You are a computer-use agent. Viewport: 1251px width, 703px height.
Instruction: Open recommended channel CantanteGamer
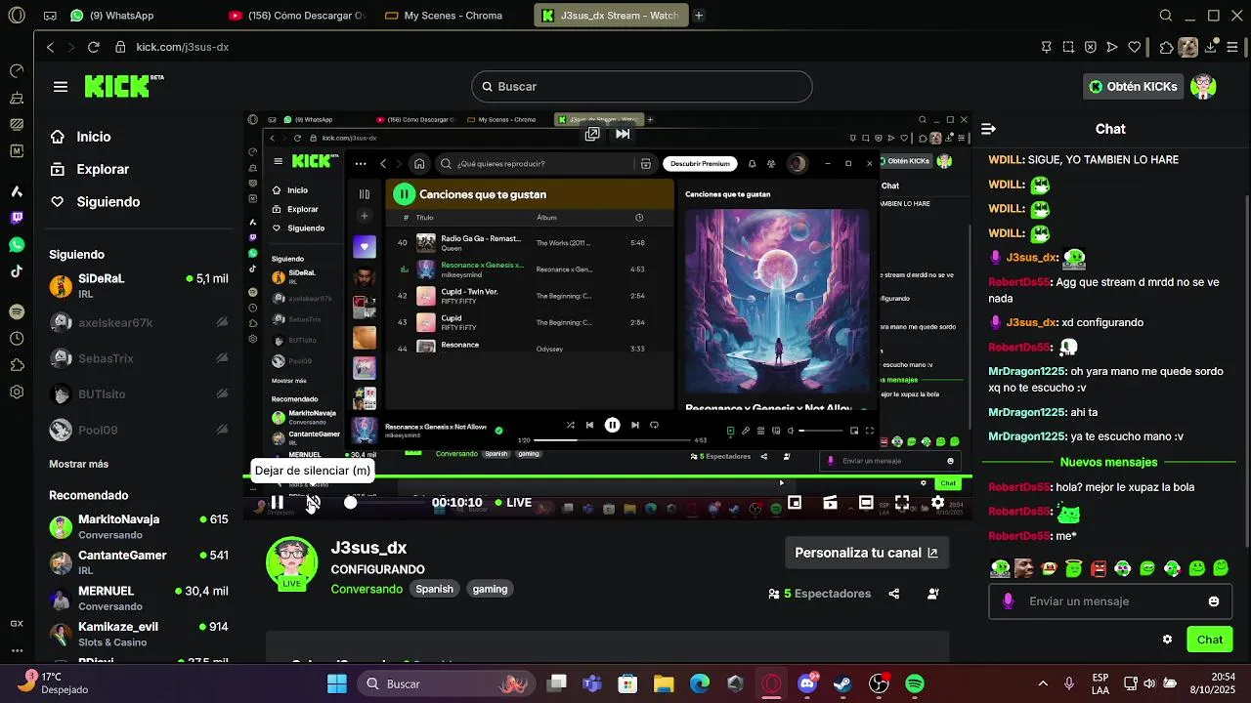[x=139, y=562]
